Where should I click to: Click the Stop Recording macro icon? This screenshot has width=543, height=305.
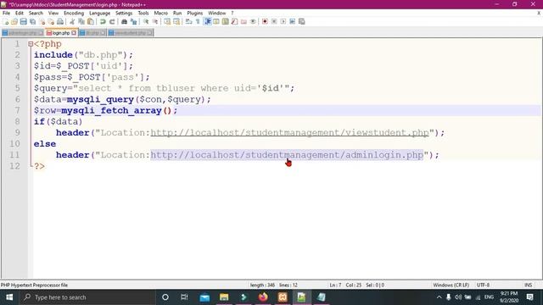point(274,22)
